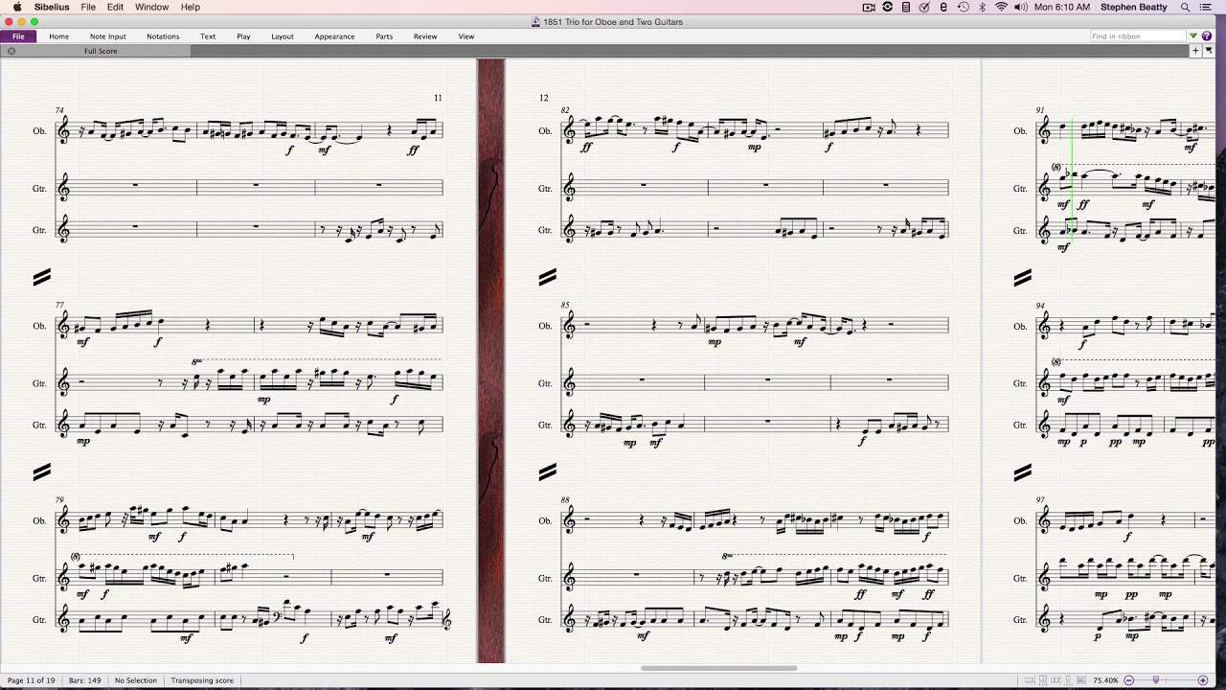The width and height of the screenshot is (1226, 690).
Task: Click 'No Selection' status bar entry
Action: point(136,680)
